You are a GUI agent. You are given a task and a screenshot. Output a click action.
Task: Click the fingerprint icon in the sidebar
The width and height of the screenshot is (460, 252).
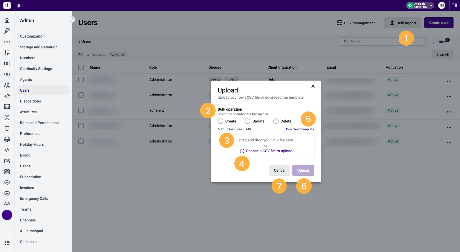tap(7, 139)
